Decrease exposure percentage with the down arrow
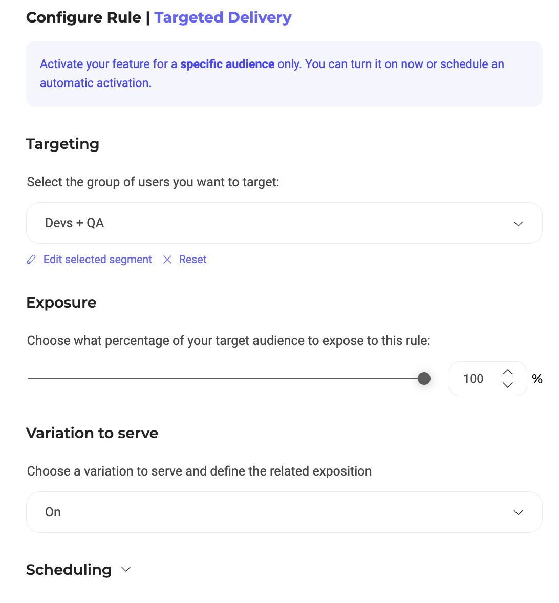Image resolution: width=559 pixels, height=603 pixels. click(x=508, y=385)
